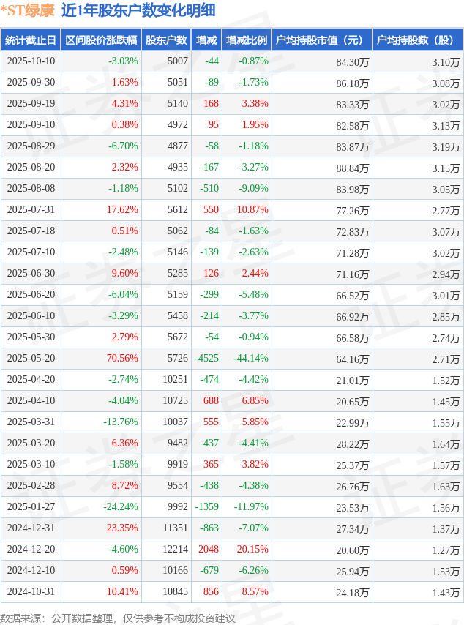Click the -4525 shareholder decrease value
This screenshot has width=464, height=625.
[x=207, y=359]
